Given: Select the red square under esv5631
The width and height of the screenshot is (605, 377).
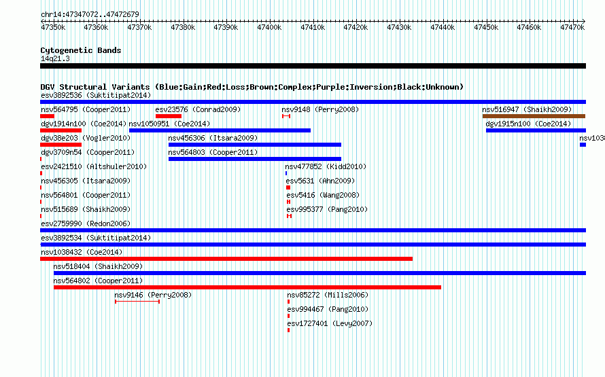Looking at the screenshot, I should pos(288,187).
